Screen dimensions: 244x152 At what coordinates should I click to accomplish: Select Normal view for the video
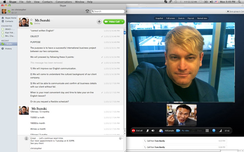pyautogui.click(x=202, y=18)
